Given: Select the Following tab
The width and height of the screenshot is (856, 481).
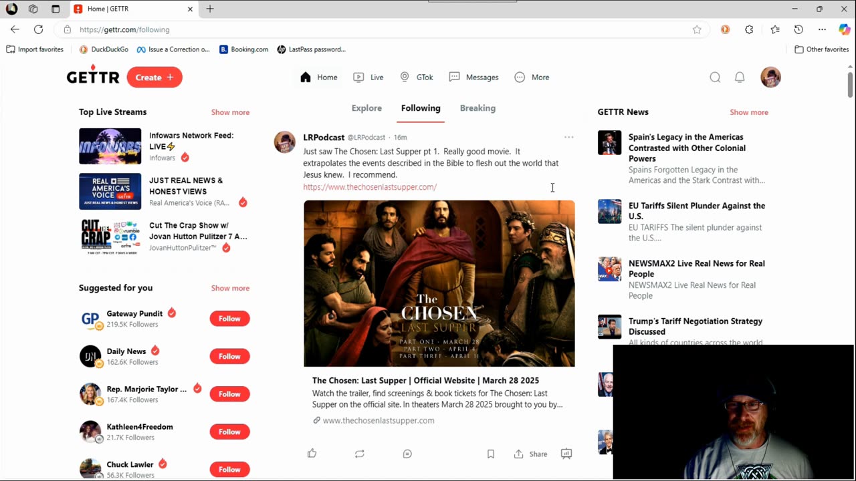Looking at the screenshot, I should click(x=421, y=108).
